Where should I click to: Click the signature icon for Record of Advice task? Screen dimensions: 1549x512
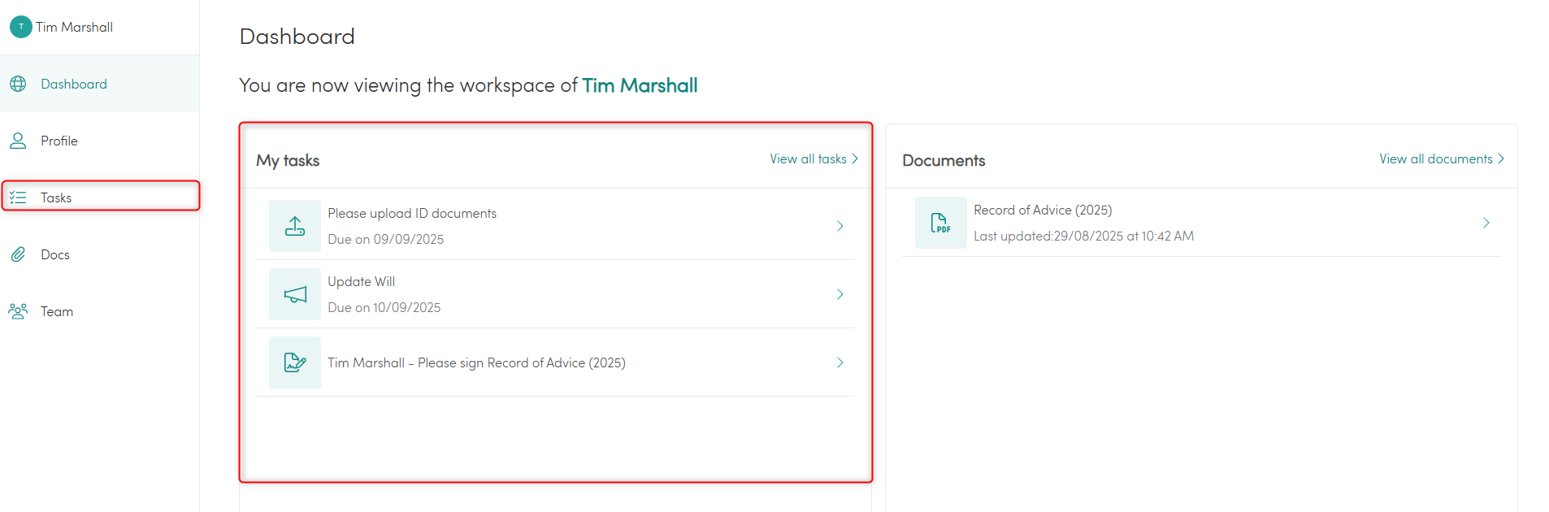[x=295, y=362]
